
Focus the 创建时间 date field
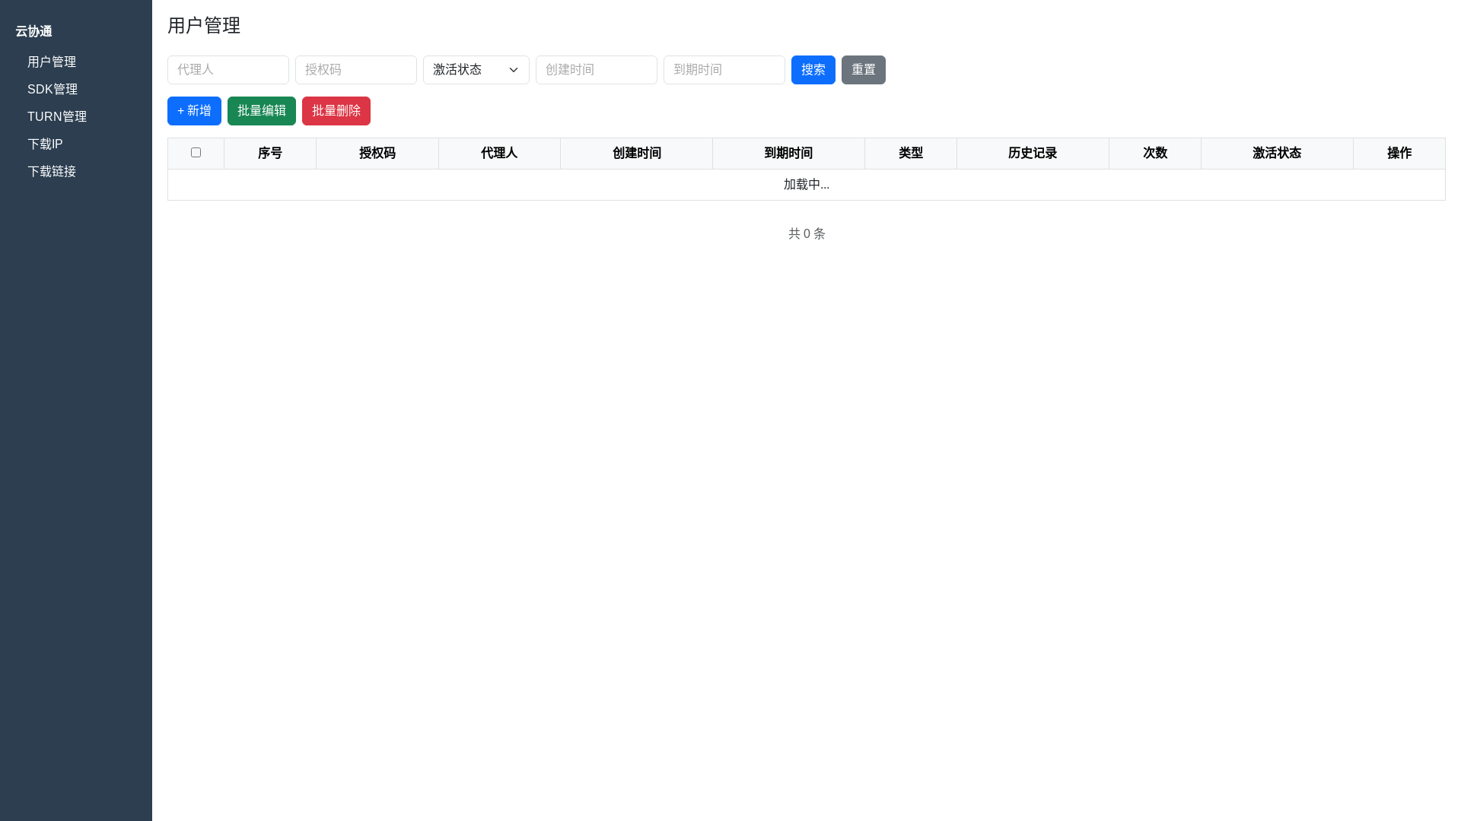[597, 70]
